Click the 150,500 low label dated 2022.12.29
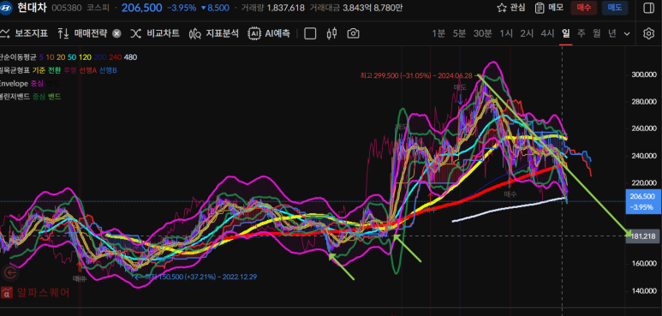Viewport: 662px width, 316px height. pos(200,277)
